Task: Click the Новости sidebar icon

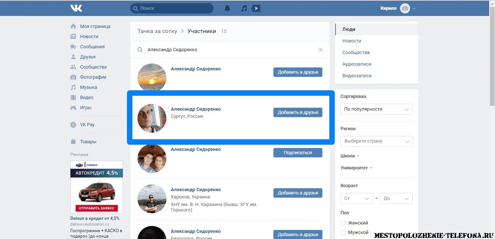Action: tap(73, 37)
